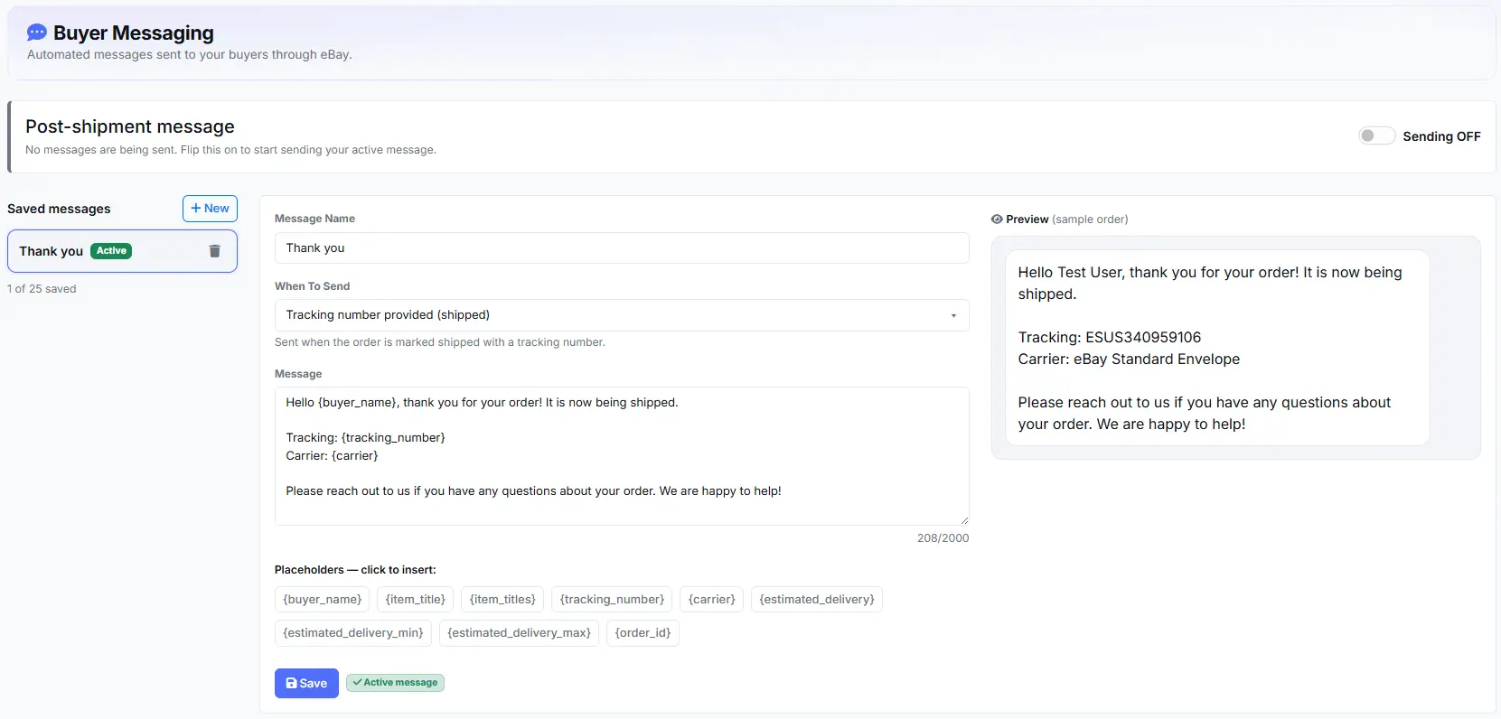Click the 'Placeholders — click to insert:' label
Viewport: 1501px width, 719px height.
click(x=355, y=570)
